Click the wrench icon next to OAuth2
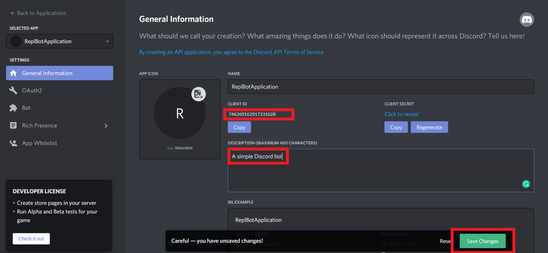Viewport: 548px width, 253px height. [13, 91]
